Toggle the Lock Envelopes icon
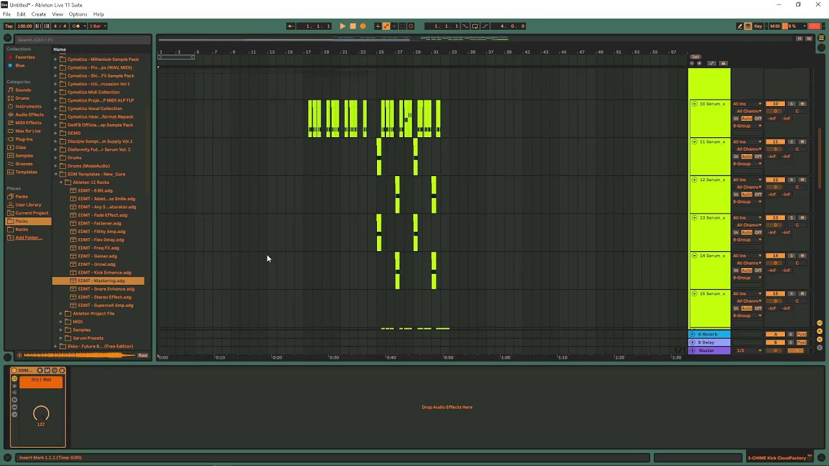This screenshot has width=829, height=466. click(x=723, y=63)
